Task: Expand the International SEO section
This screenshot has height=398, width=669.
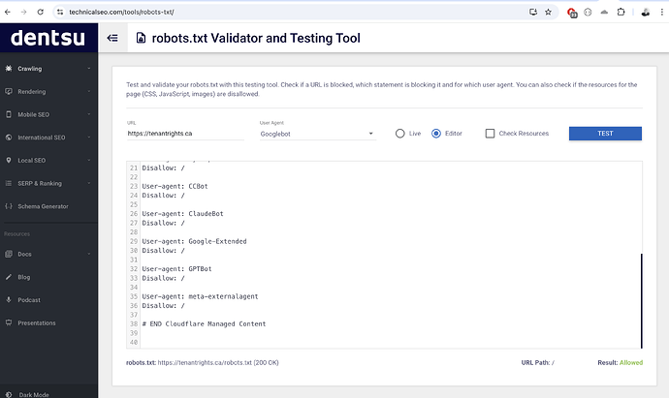Action: coord(47,138)
